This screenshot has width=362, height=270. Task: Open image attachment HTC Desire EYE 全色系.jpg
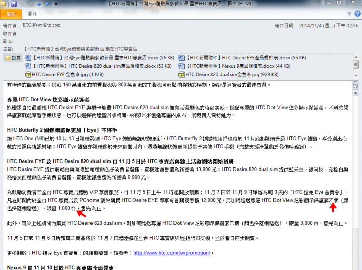64,75
